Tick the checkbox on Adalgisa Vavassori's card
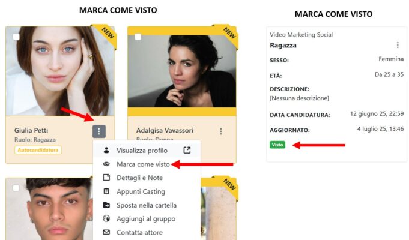The height and width of the screenshot is (240, 409). click(x=138, y=37)
